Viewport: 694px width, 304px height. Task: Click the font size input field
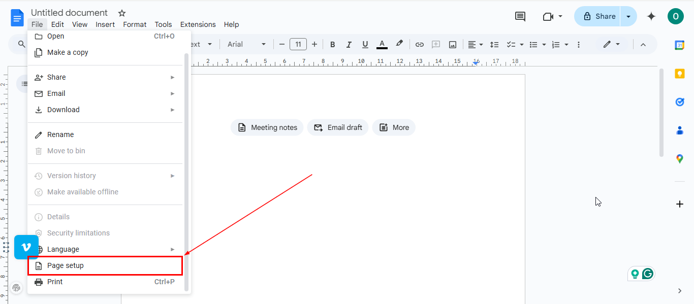coord(298,45)
